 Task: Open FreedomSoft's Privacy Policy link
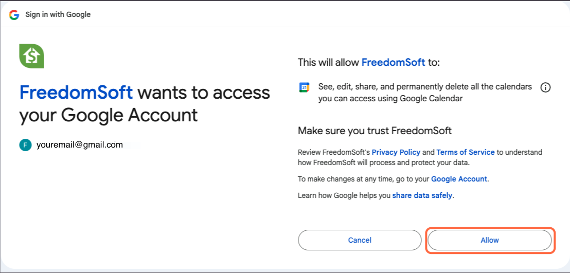[396, 152]
